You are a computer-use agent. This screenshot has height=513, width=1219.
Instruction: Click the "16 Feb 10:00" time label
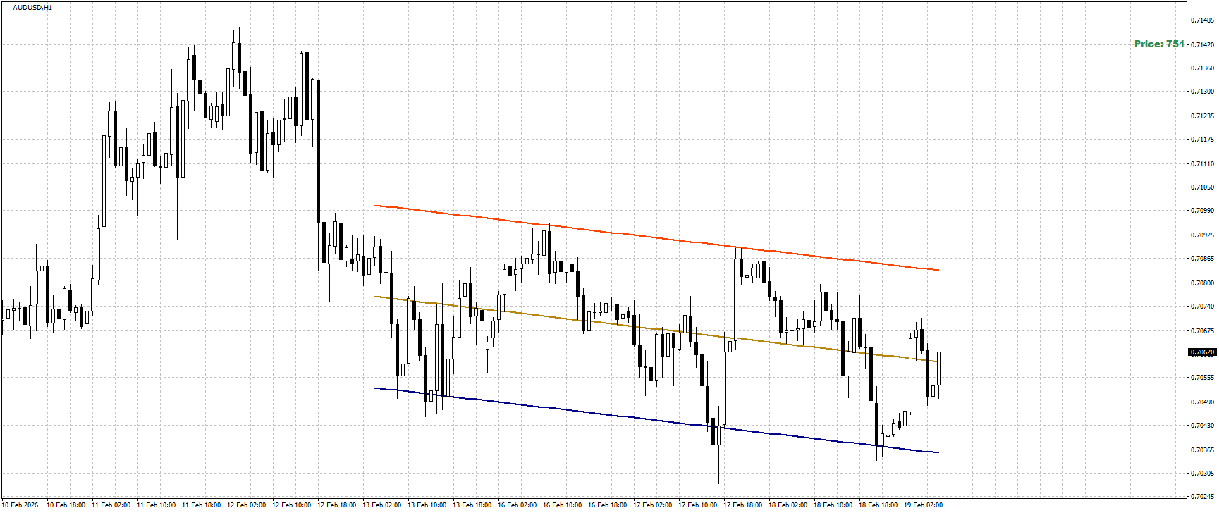point(563,505)
